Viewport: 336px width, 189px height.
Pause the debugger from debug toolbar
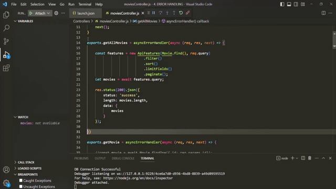154,13
